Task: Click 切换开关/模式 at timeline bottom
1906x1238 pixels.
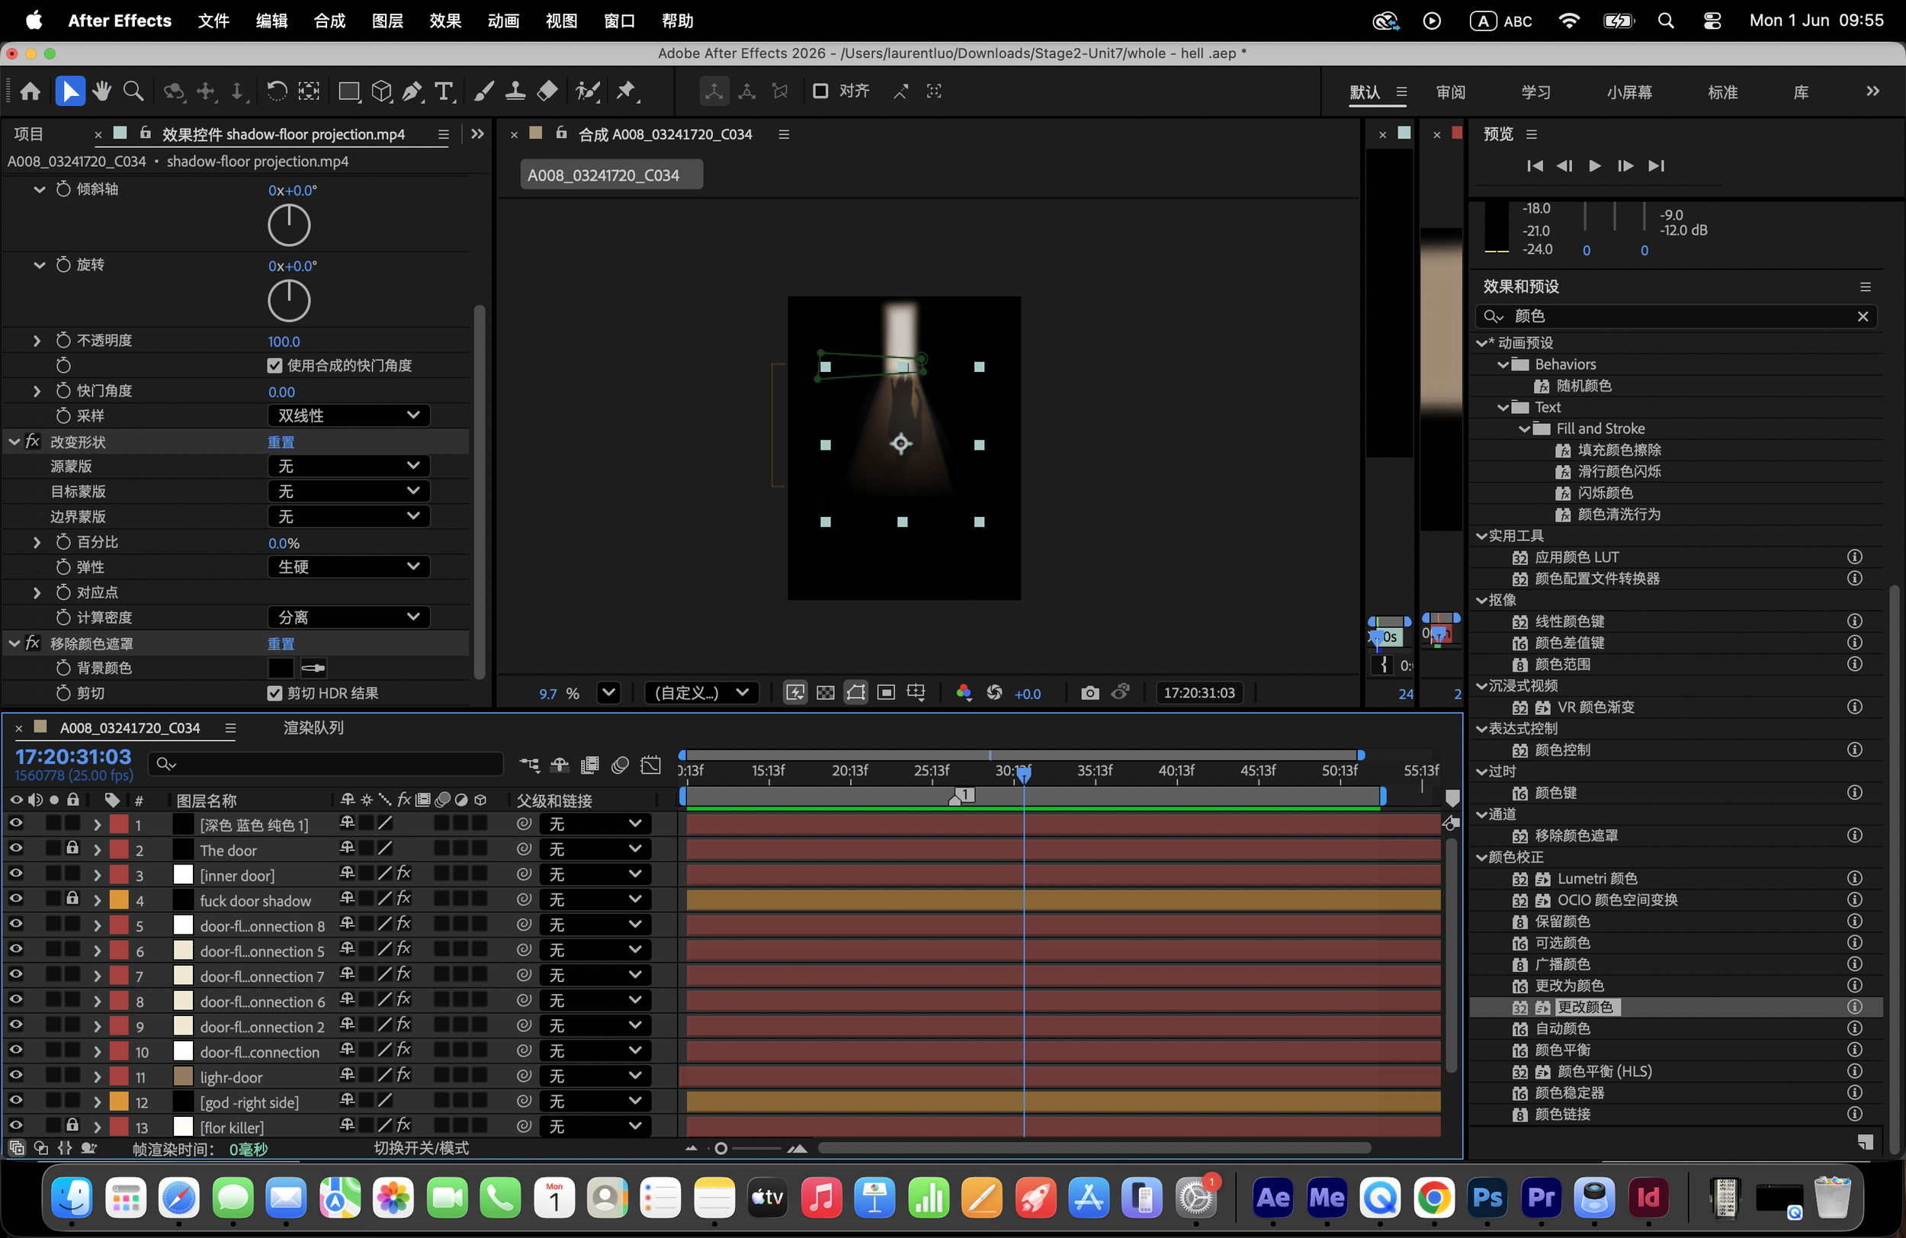Action: 422,1147
